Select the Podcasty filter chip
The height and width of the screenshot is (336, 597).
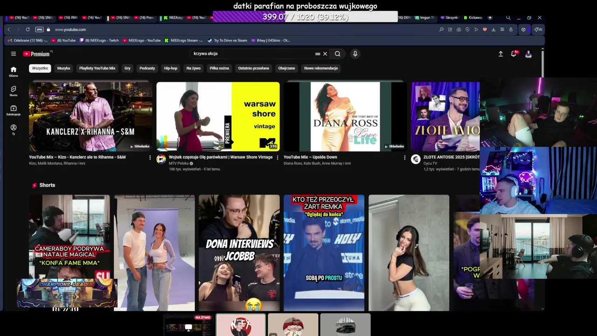147,68
